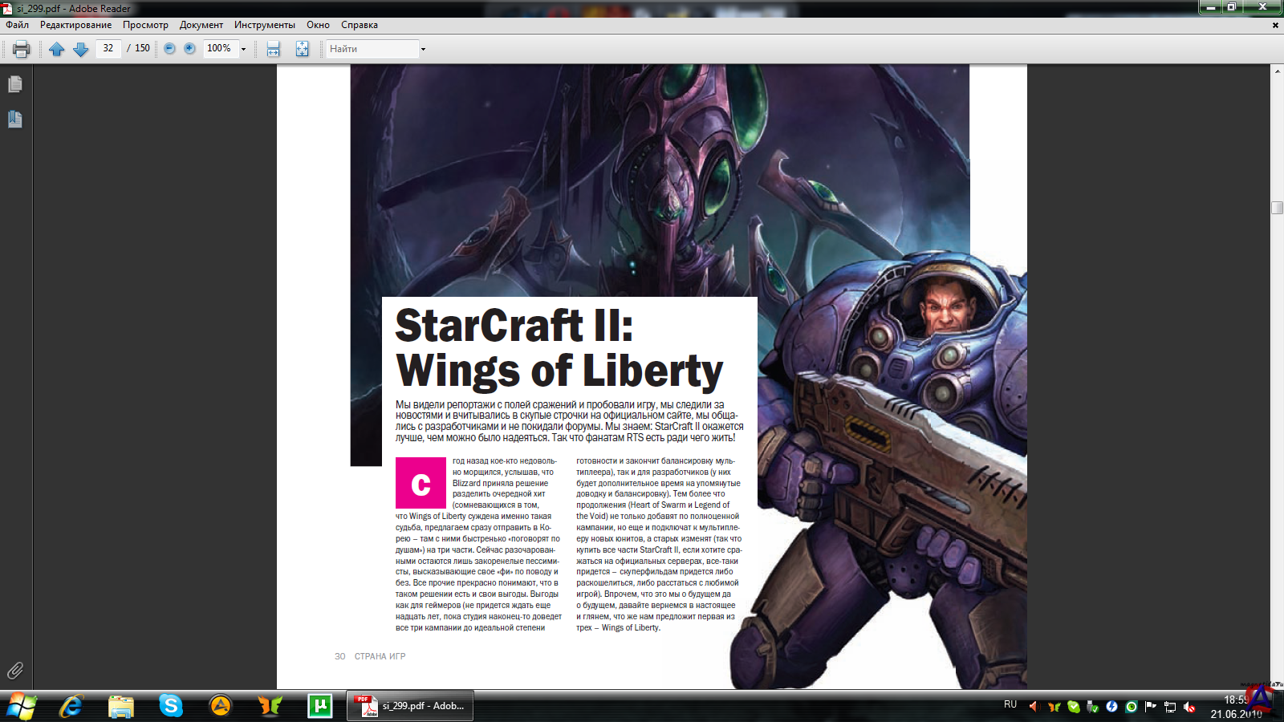Toggle fit one full page view

(302, 49)
